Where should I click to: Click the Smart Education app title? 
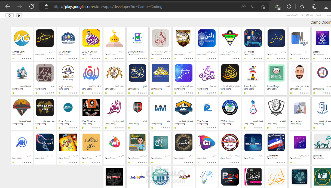66,121
